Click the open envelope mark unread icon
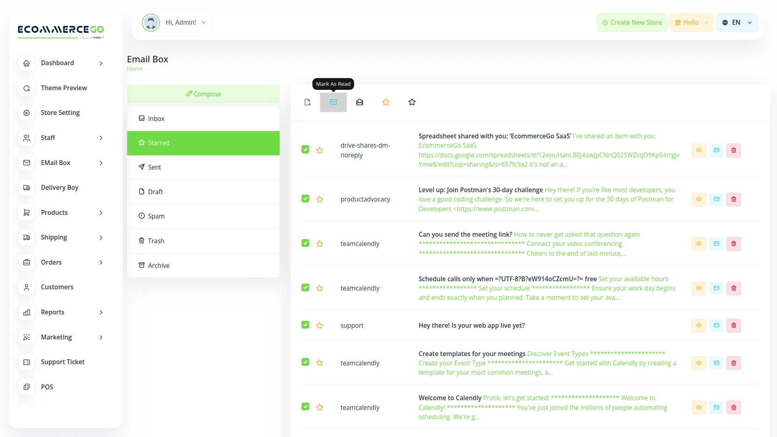777x437 pixels. 360,102
